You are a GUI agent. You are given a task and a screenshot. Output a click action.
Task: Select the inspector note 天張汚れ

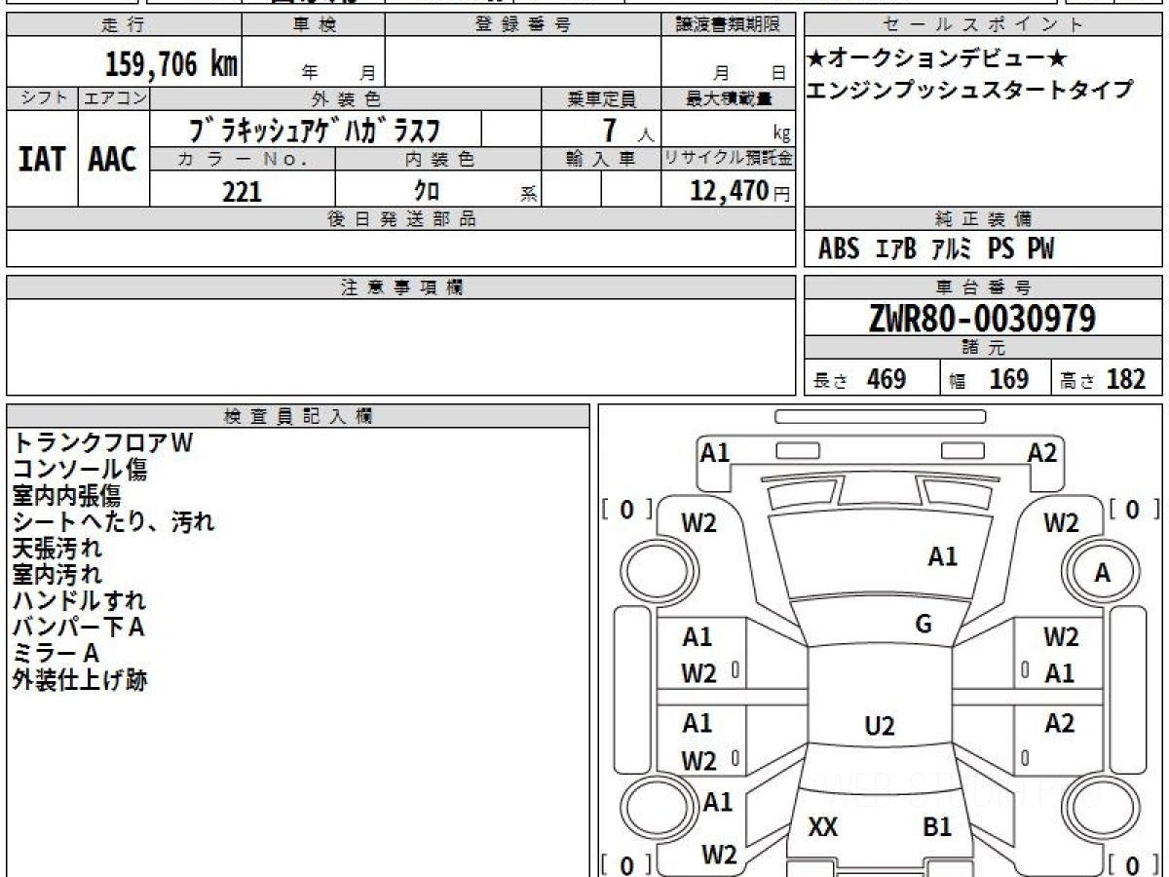[57, 548]
